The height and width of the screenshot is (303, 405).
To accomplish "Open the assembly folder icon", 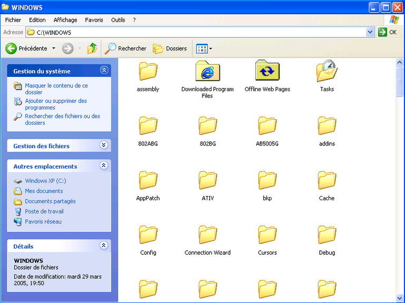I will [x=148, y=71].
